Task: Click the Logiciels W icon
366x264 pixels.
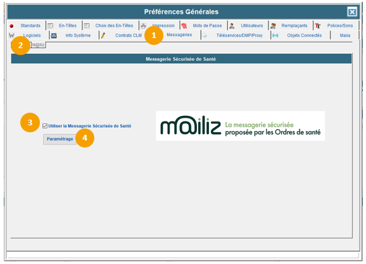Action: 11,35
